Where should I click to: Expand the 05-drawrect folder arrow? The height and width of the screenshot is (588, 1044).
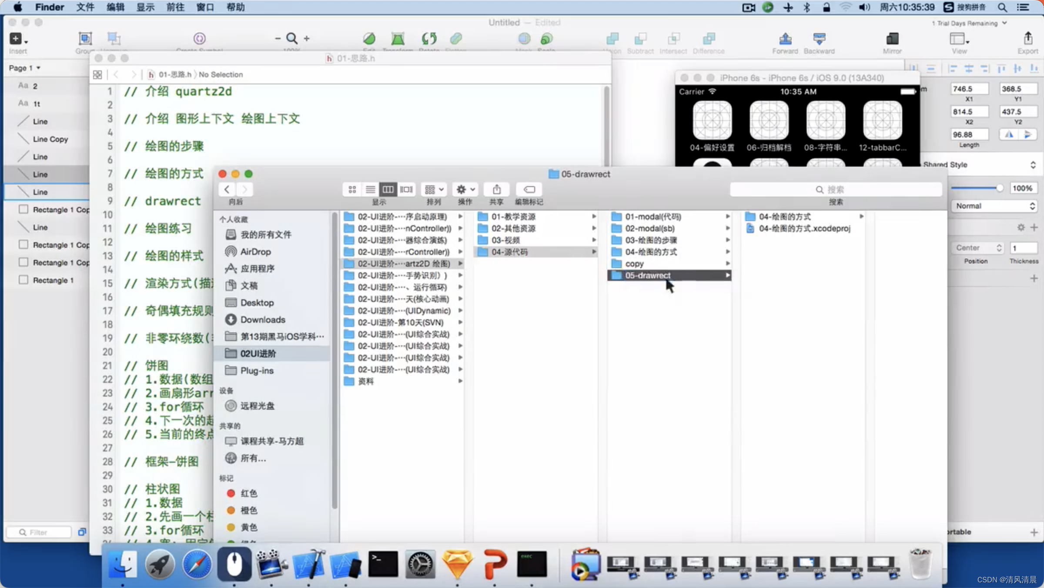pyautogui.click(x=727, y=275)
